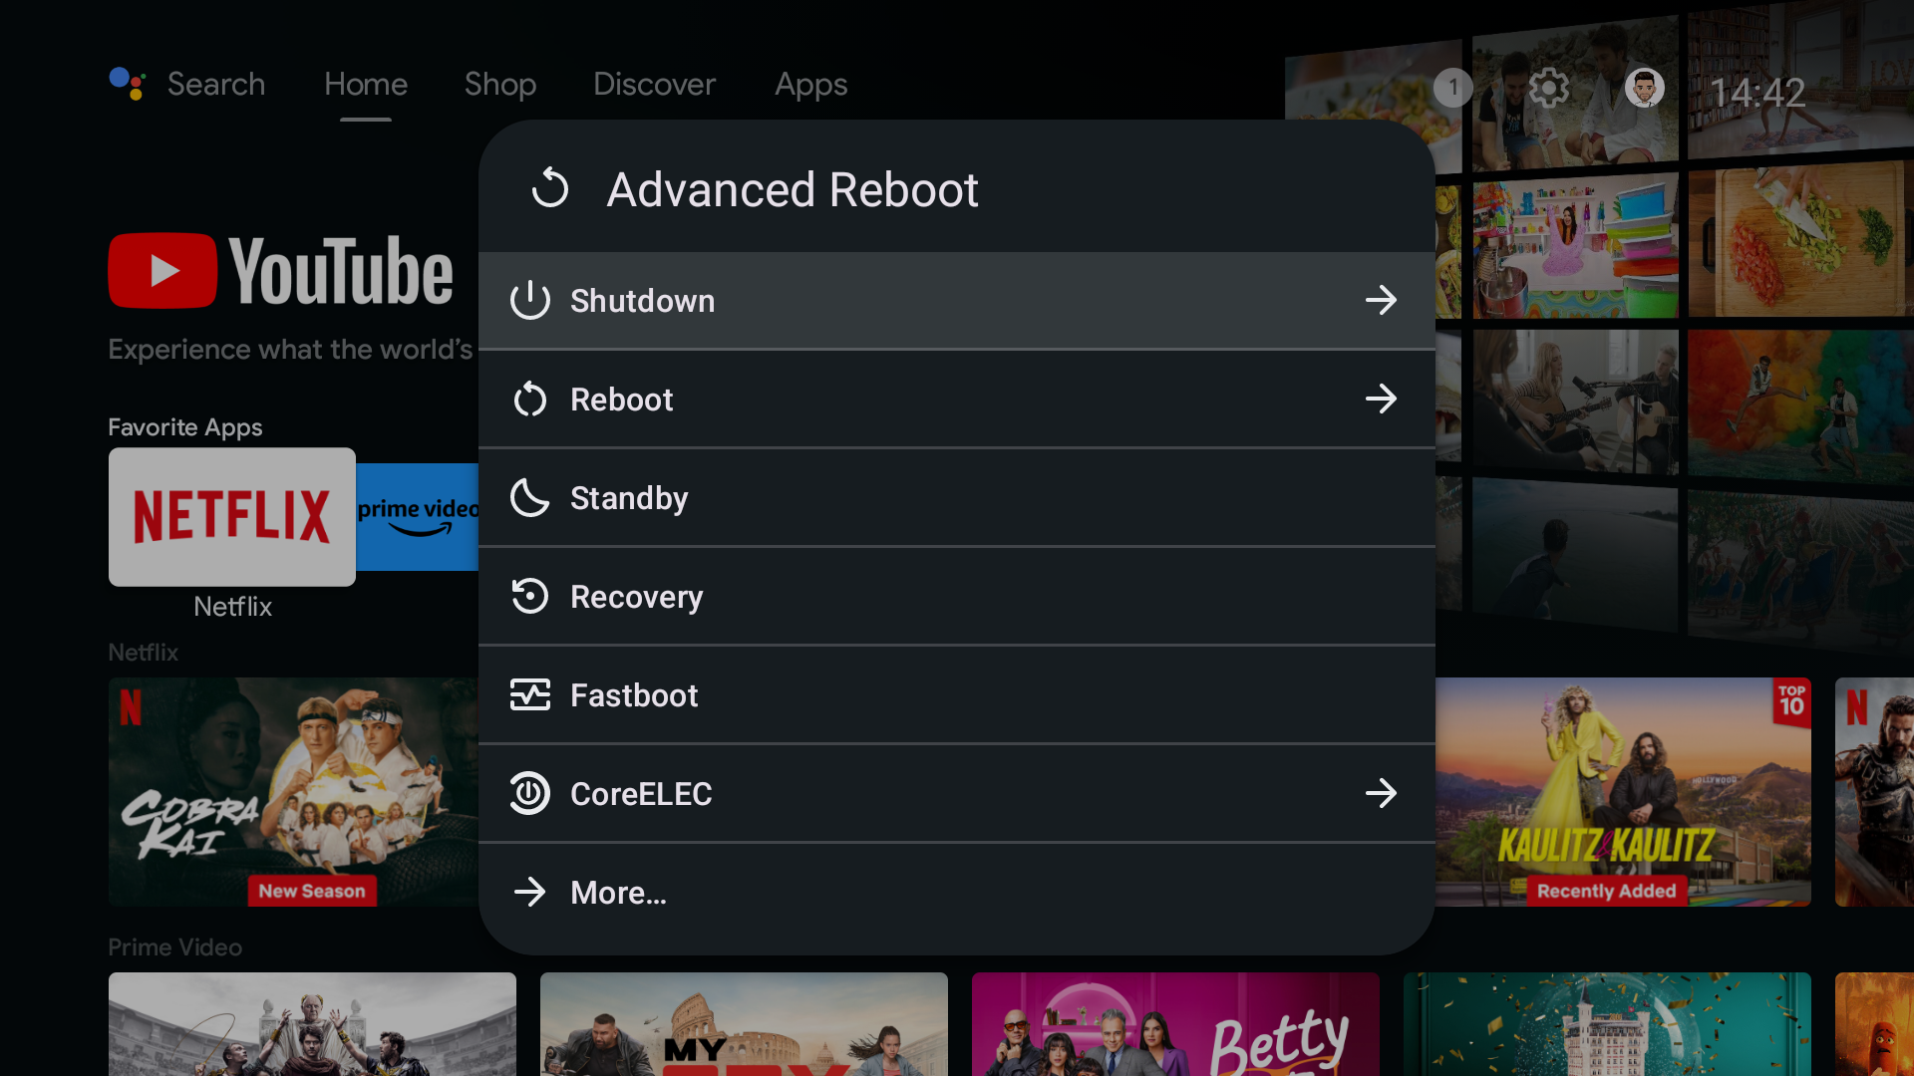1914x1076 pixels.
Task: Switch to the Apps tab
Action: pos(811,84)
